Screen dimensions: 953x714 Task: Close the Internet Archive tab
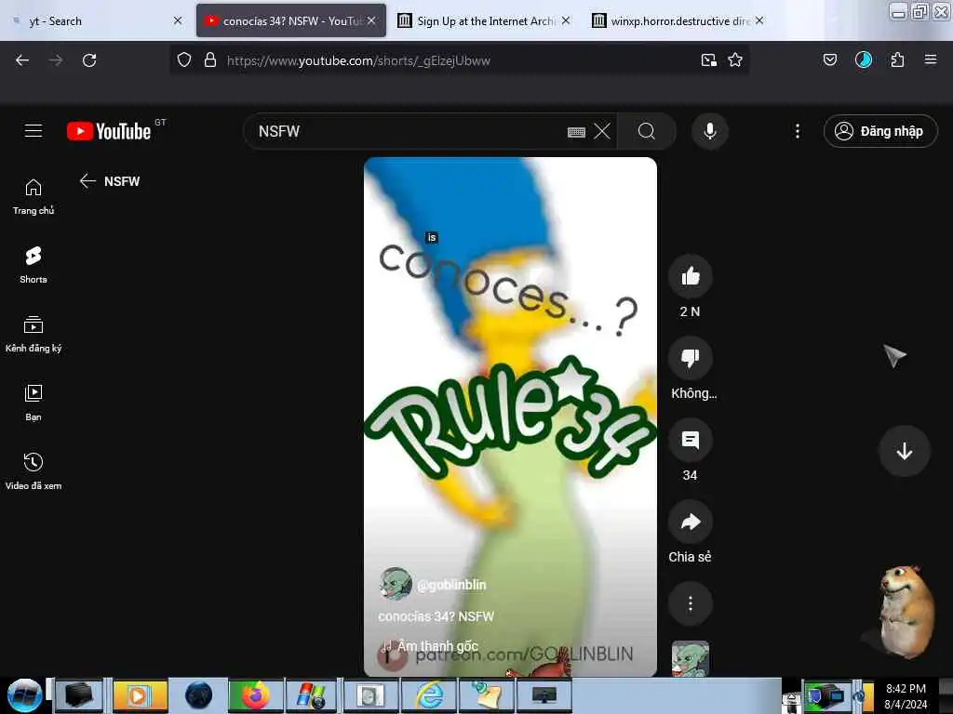pyautogui.click(x=566, y=20)
